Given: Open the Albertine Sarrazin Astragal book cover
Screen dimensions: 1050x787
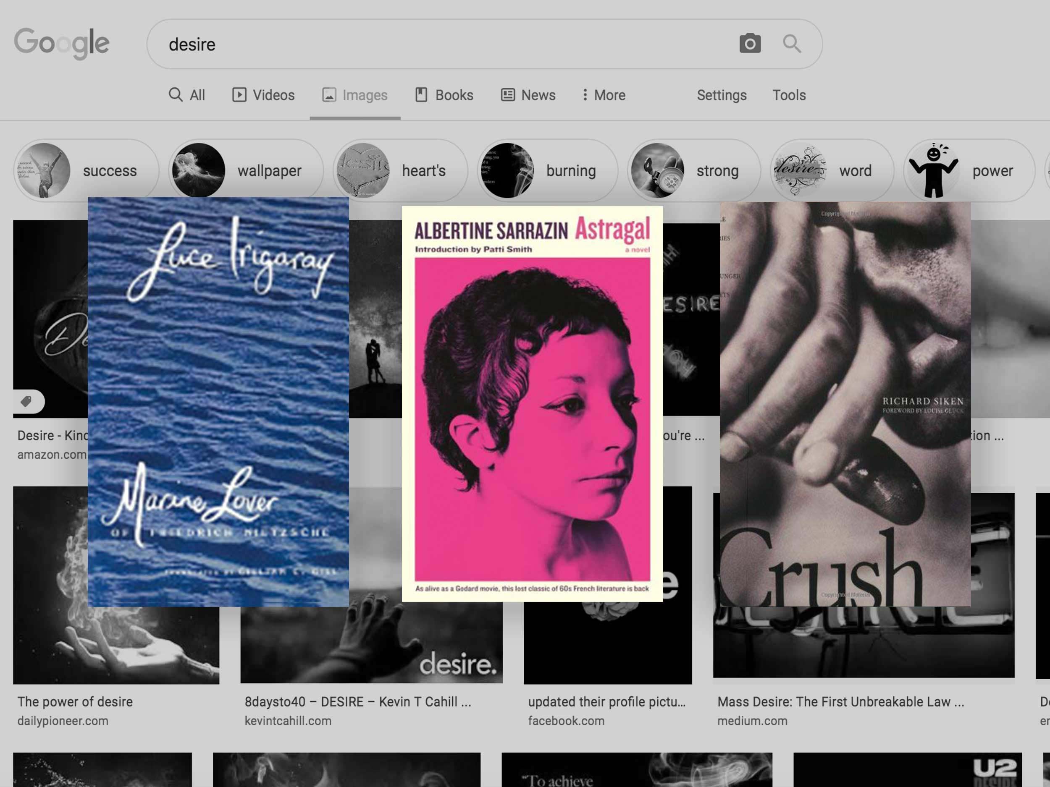Looking at the screenshot, I should click(532, 404).
